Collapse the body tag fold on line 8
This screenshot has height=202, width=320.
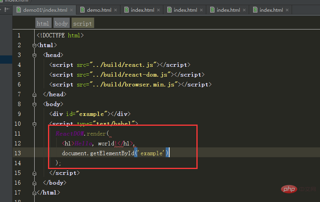pos(34,105)
